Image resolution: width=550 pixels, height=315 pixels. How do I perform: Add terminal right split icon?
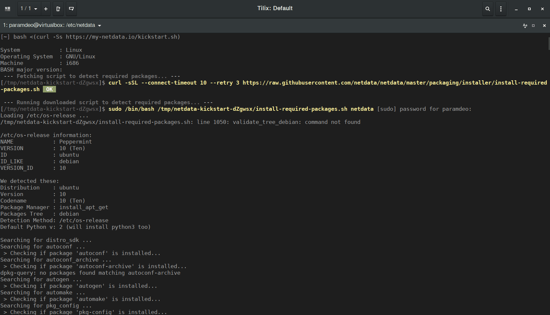[58, 9]
